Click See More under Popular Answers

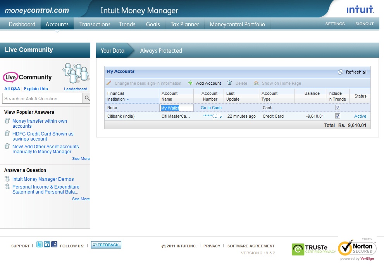coord(81,159)
